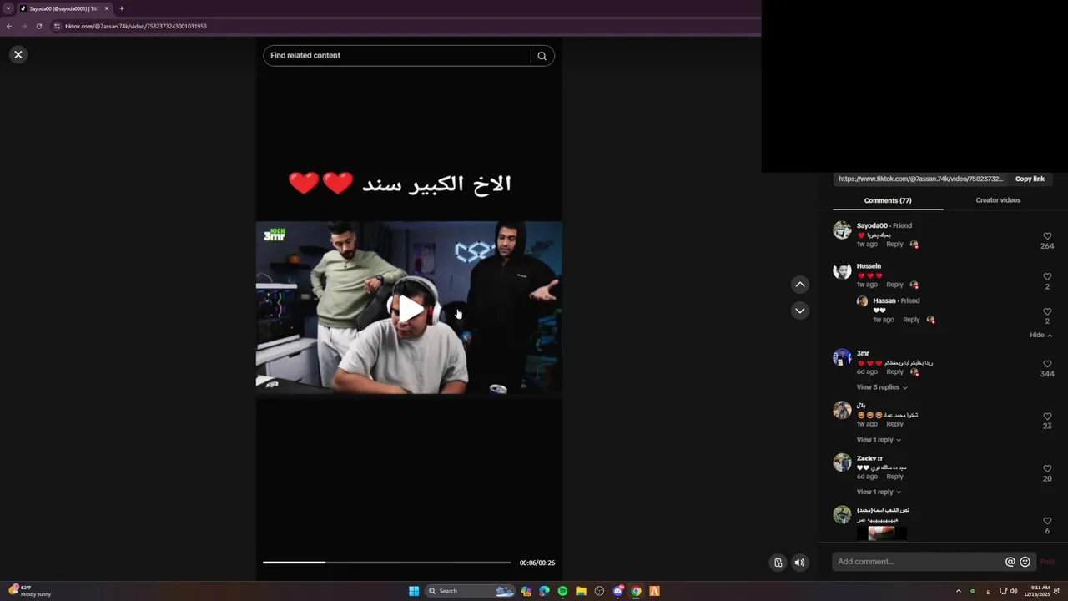The height and width of the screenshot is (601, 1068).
Task: Collapse replies with Hide chevron
Action: pos(1040,335)
